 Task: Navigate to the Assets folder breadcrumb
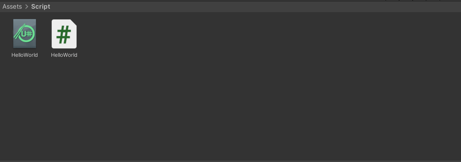tap(12, 7)
